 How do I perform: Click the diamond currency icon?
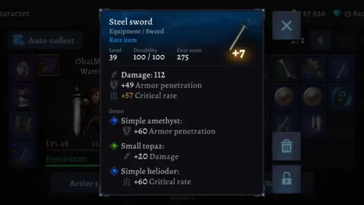coord(337,13)
